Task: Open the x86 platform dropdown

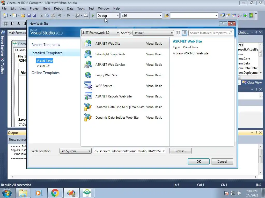Action: click(x=160, y=16)
